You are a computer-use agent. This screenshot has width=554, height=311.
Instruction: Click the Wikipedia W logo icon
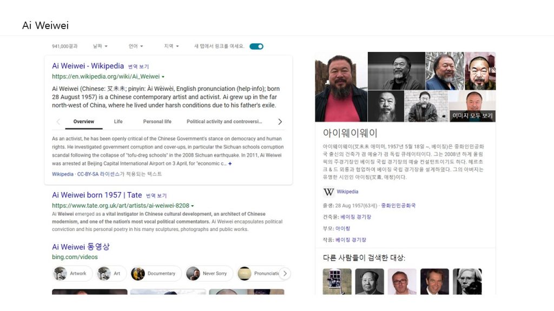(x=328, y=192)
